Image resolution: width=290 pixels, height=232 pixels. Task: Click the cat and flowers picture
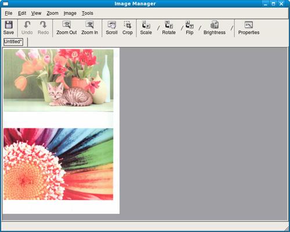[x=59, y=80]
